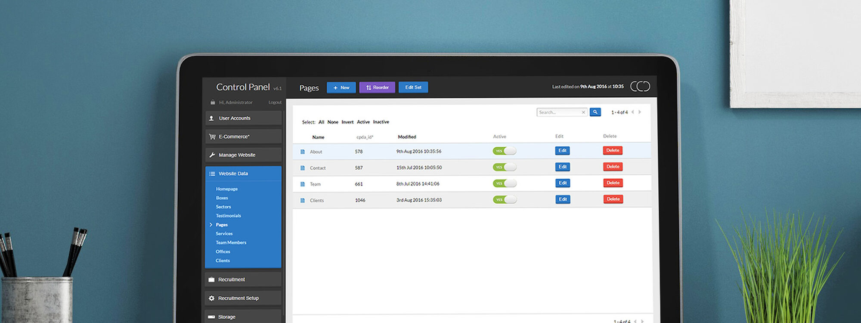Create a new page with New button
The width and height of the screenshot is (861, 323).
[x=341, y=87]
